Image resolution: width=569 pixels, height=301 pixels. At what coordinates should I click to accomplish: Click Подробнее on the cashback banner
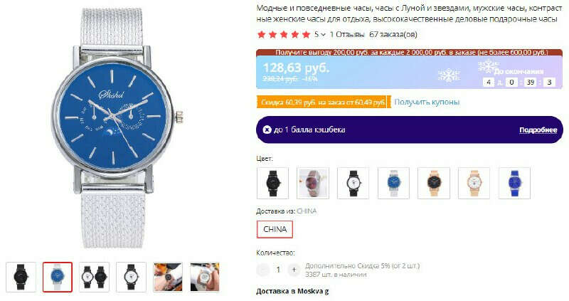(538, 130)
